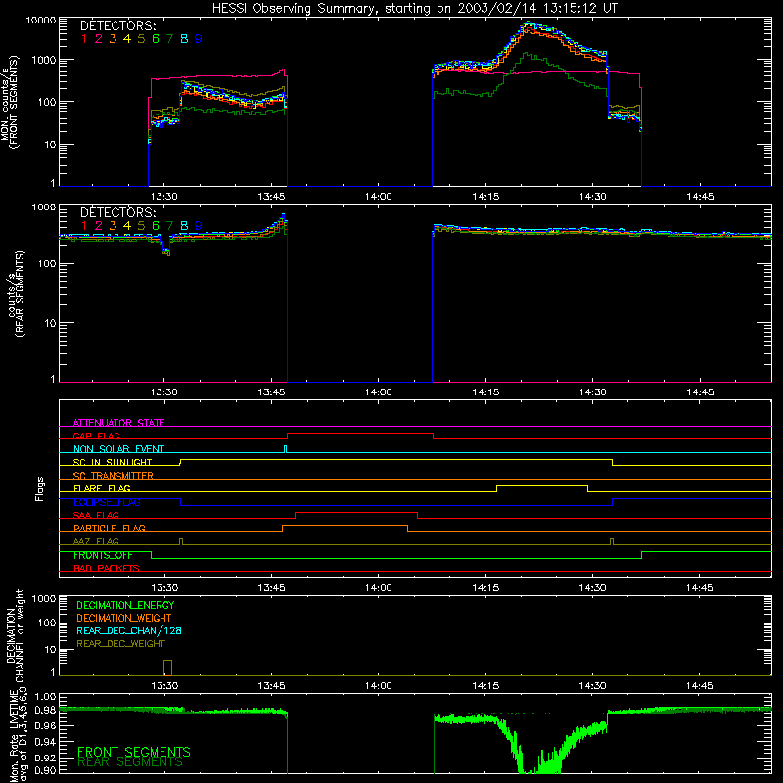This screenshot has height=783, width=783.
Task: Click detector 2 legend number in front segments plot
Action: click(x=99, y=39)
